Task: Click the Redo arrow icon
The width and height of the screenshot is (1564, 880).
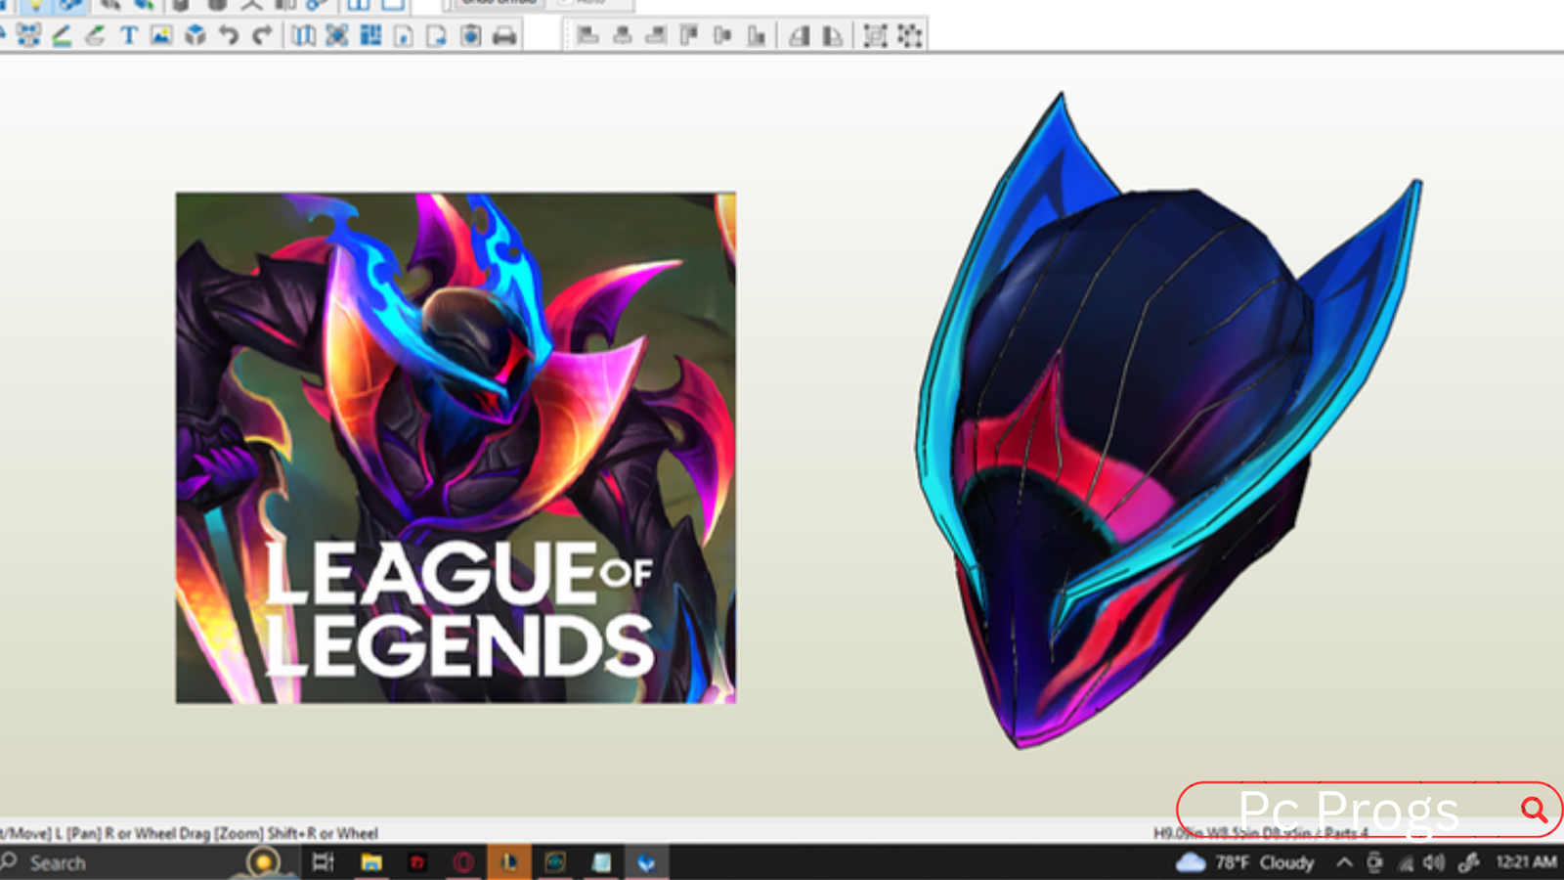Action: tap(262, 36)
